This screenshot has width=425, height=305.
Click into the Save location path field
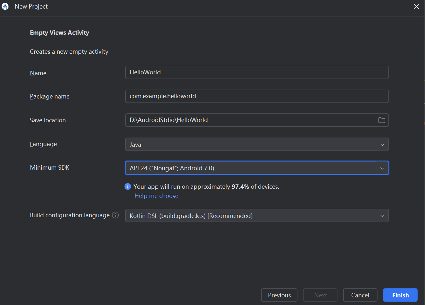pyautogui.click(x=248, y=120)
